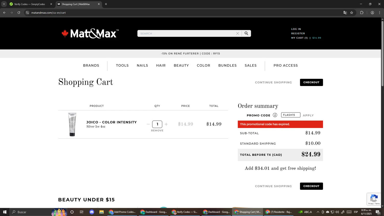View site information icon in address bar
This screenshot has width=384, height=216.
[x=27, y=13]
